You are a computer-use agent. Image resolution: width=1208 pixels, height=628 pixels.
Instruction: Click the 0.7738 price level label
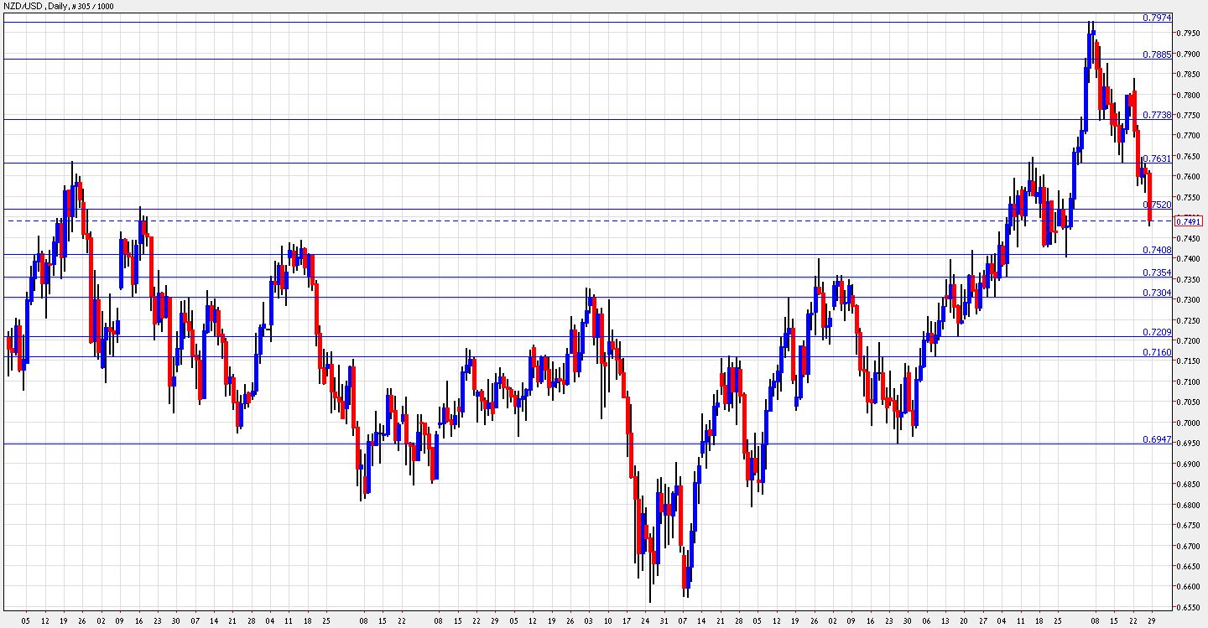coord(1157,115)
